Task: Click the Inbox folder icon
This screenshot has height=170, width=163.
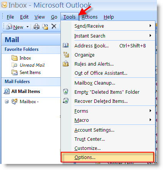Action: coord(14,58)
